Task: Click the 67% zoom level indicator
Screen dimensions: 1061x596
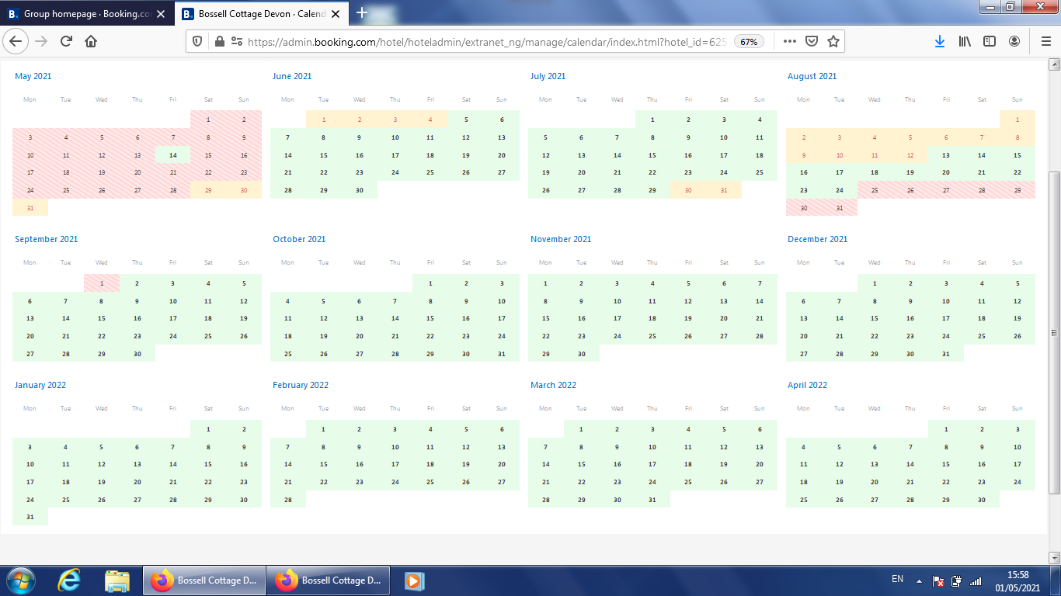Action: pyautogui.click(x=749, y=42)
